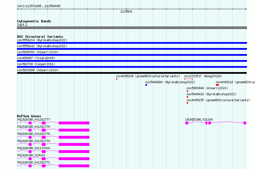Click the blue bar under nsv458997
255x169 pixels.
pyautogui.click(x=132, y=61)
